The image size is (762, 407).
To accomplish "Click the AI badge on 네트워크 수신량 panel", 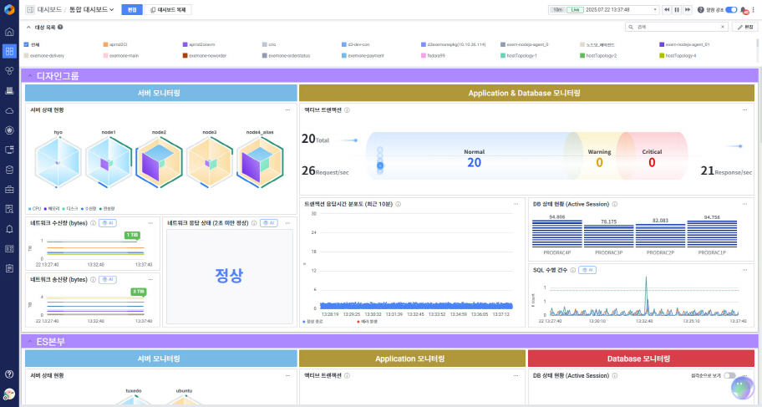I will [108, 223].
